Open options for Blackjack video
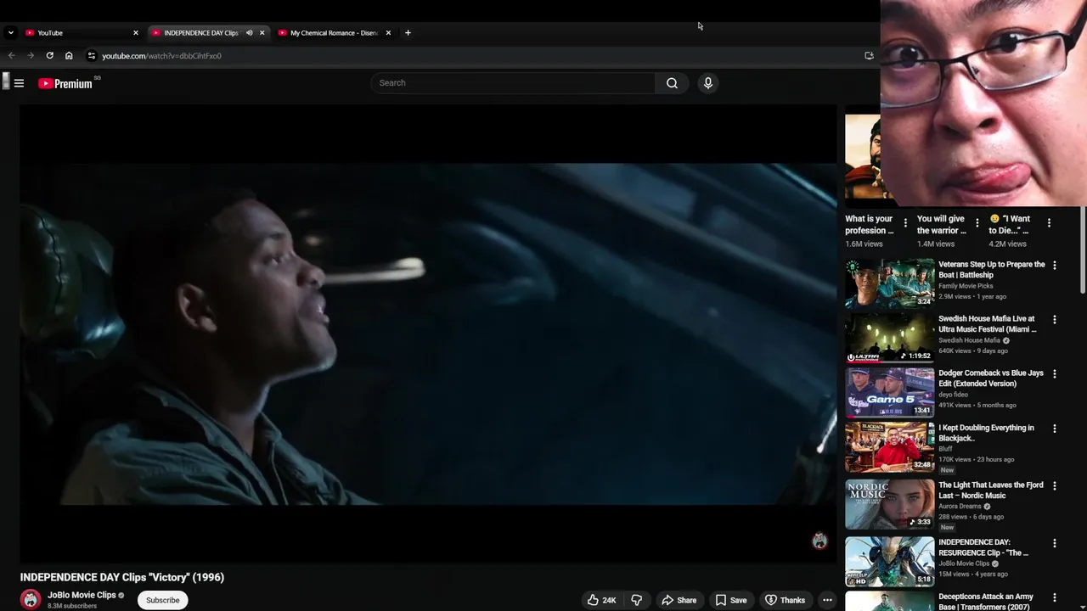The width and height of the screenshot is (1087, 611). pos(1055,429)
